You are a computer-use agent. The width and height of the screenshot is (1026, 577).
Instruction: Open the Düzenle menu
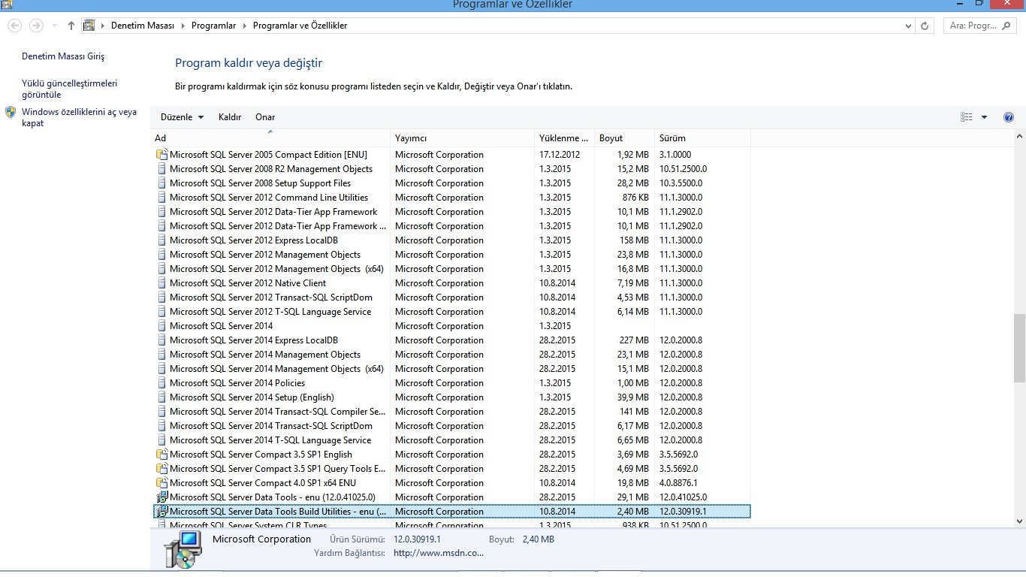pos(182,117)
